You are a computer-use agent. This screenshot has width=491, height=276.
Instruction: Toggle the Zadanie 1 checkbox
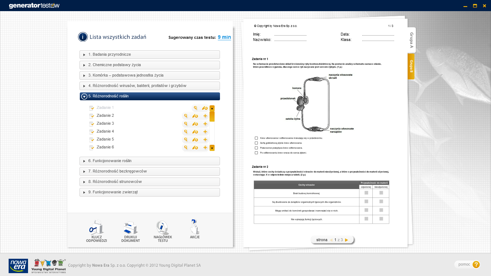92,108
